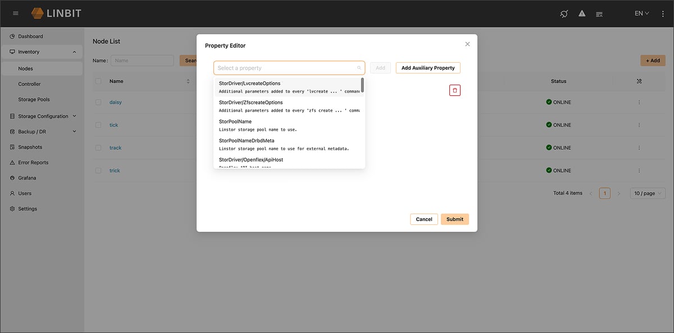This screenshot has height=333, width=674.
Task: Tick the checkbox beside node trick
Action: tap(98, 170)
